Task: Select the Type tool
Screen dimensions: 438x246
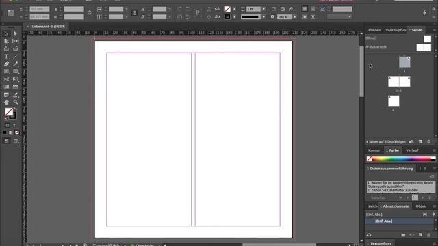Action: pyautogui.click(x=6, y=56)
